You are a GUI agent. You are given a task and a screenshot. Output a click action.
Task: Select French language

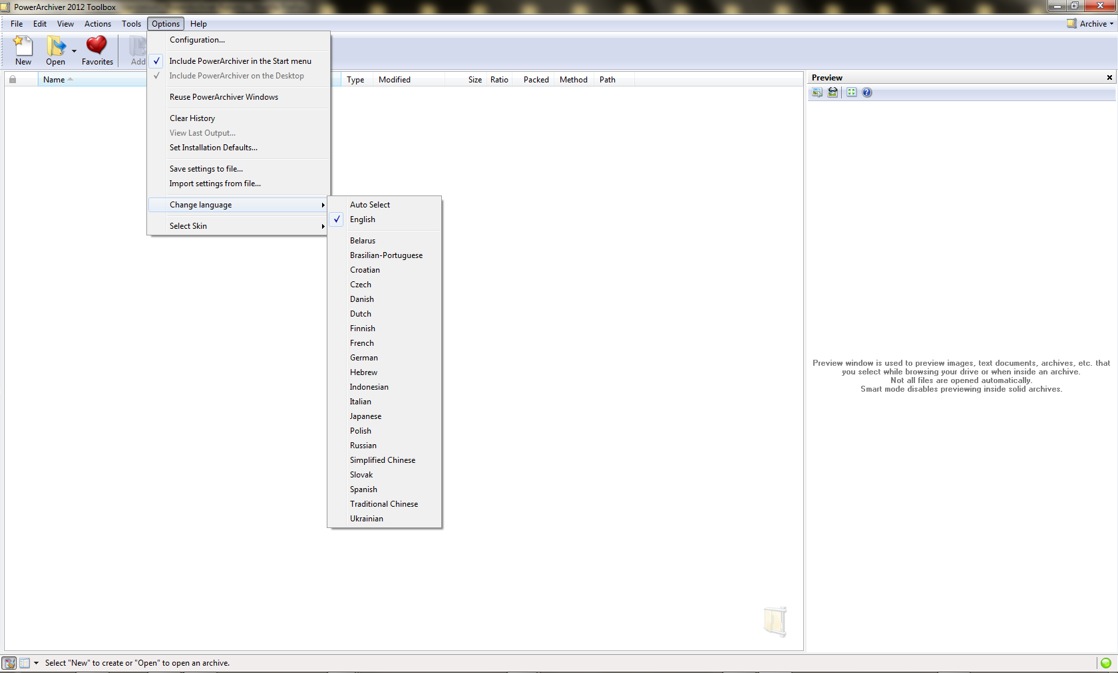385,343
